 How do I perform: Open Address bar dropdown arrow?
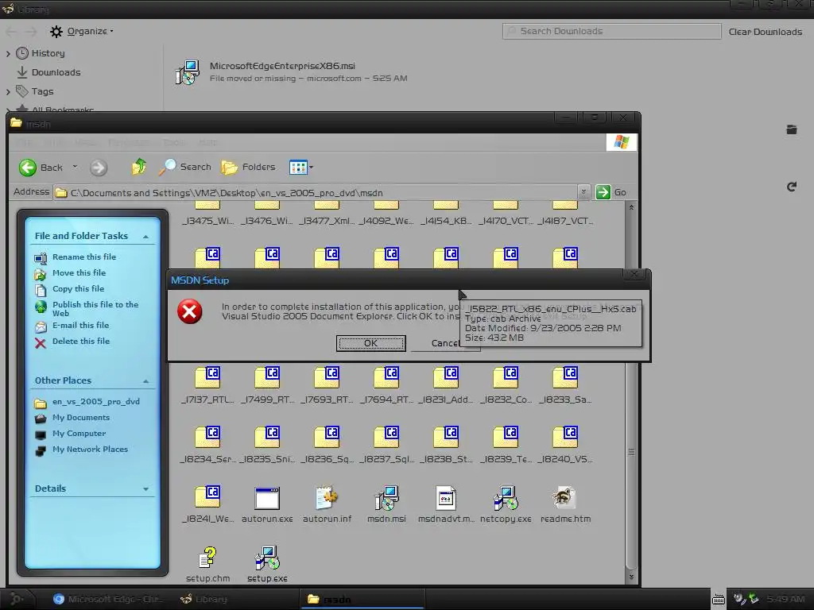click(x=583, y=192)
